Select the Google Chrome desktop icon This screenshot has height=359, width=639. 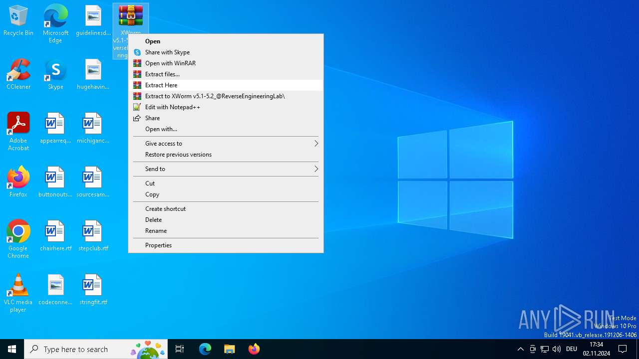18,239
